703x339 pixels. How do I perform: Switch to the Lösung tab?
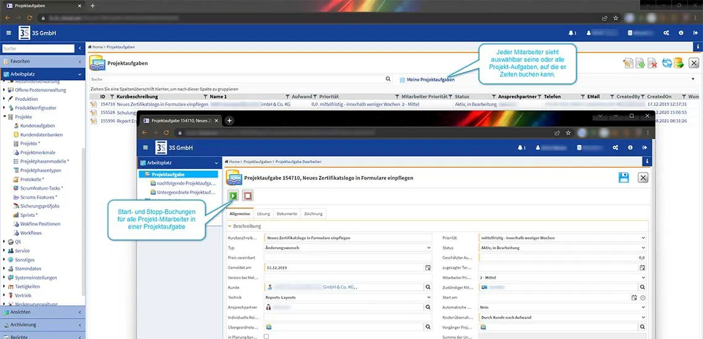tap(263, 214)
